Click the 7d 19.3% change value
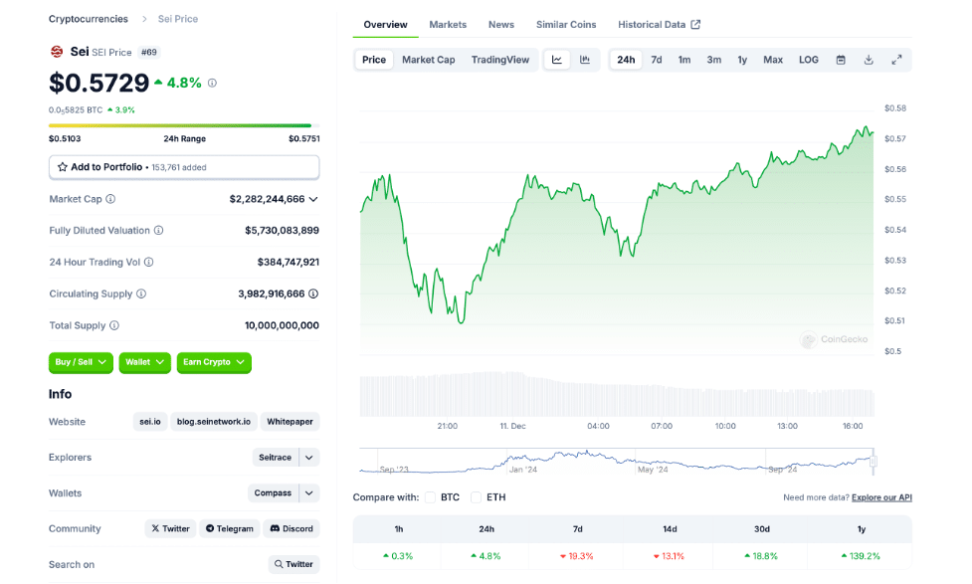The image size is (972, 584). [x=577, y=556]
